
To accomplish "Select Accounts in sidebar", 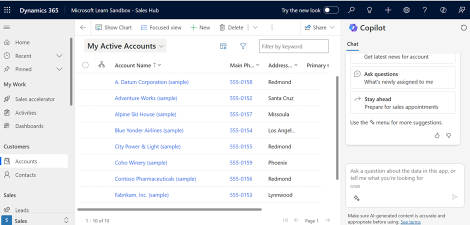I will [34, 161].
